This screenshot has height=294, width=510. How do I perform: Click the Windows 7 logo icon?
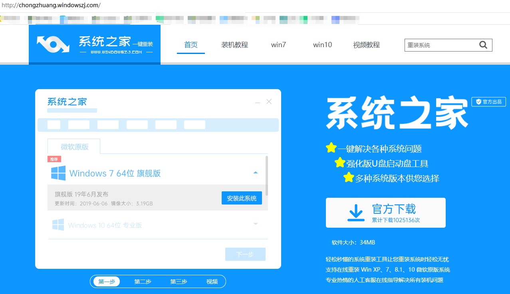pos(58,173)
